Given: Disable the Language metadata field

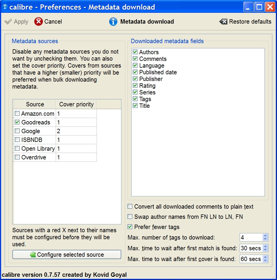Looking at the screenshot, I should point(135,65).
